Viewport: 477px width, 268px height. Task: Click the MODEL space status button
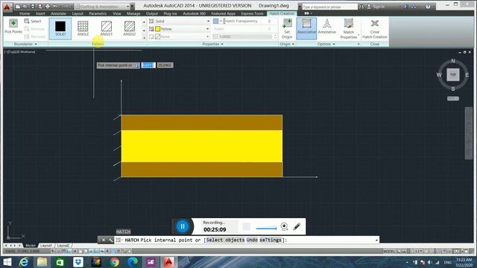389,252
